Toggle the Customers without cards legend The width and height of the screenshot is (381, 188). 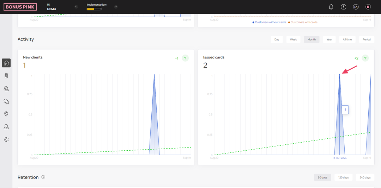coord(269,22)
